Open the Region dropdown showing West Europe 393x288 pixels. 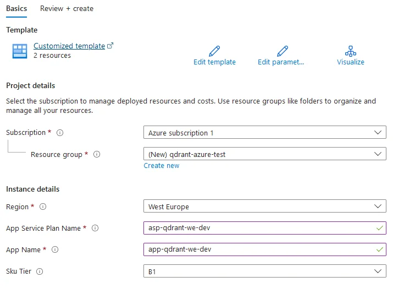(265, 206)
